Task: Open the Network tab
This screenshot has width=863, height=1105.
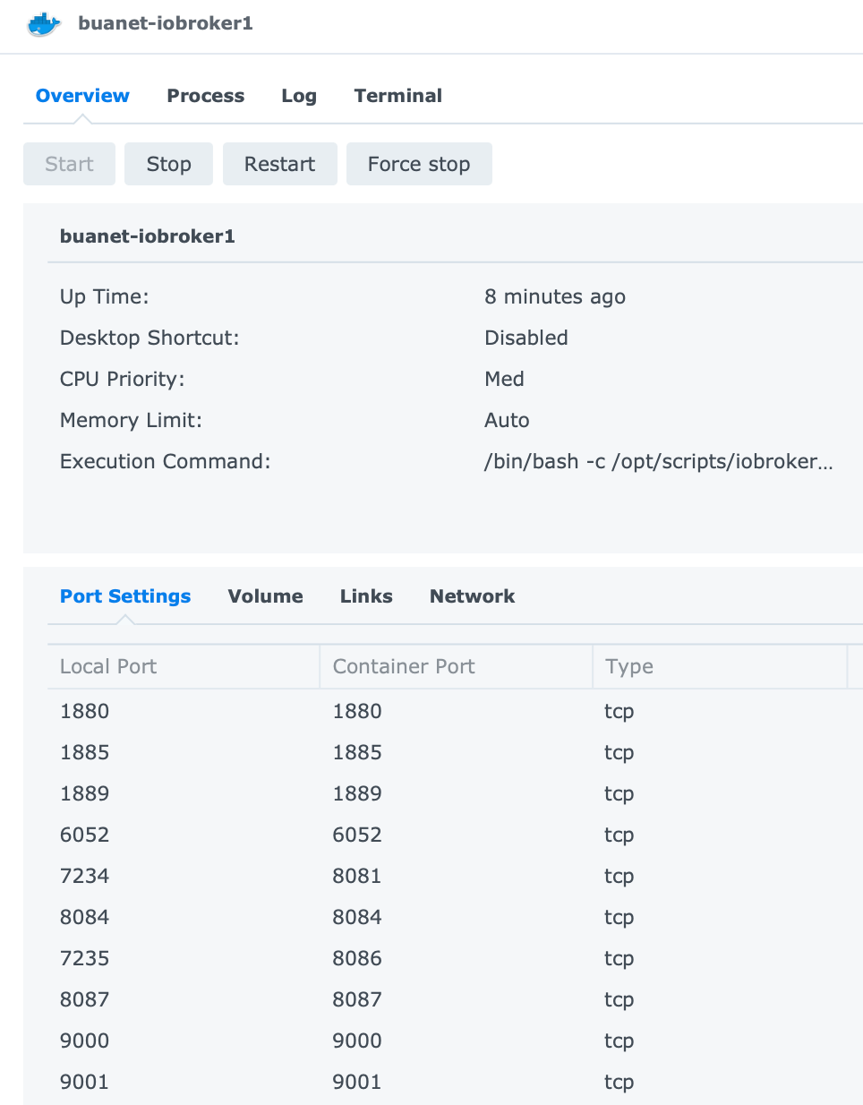Action: pyautogui.click(x=472, y=596)
